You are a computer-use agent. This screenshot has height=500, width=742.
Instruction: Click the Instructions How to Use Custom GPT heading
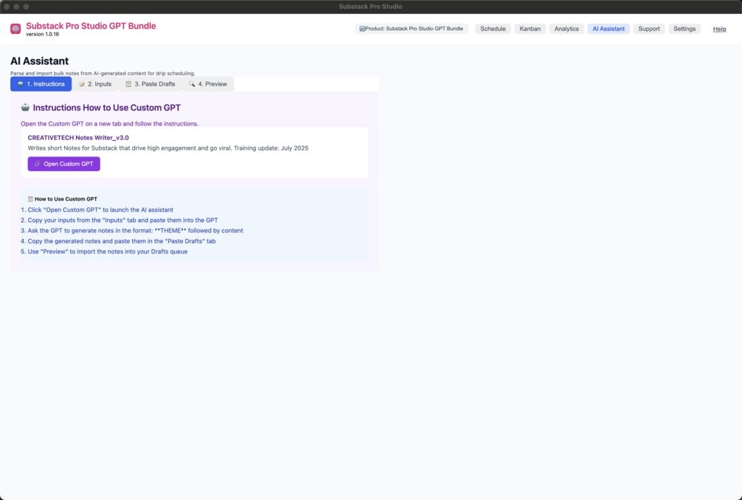pyautogui.click(x=106, y=108)
